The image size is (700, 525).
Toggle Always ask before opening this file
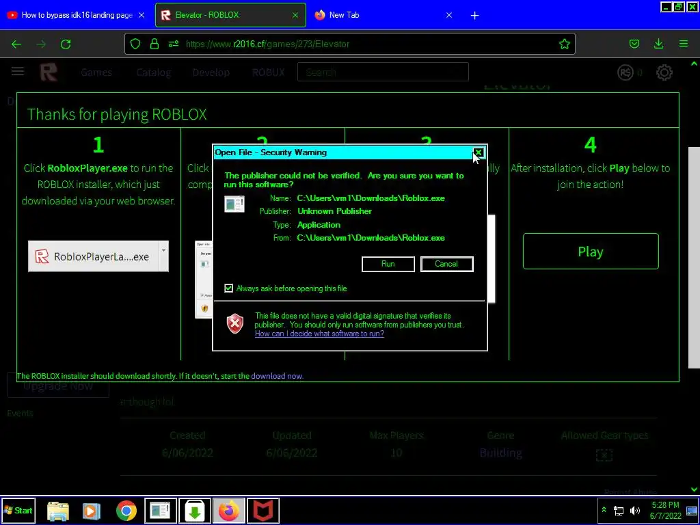point(228,288)
